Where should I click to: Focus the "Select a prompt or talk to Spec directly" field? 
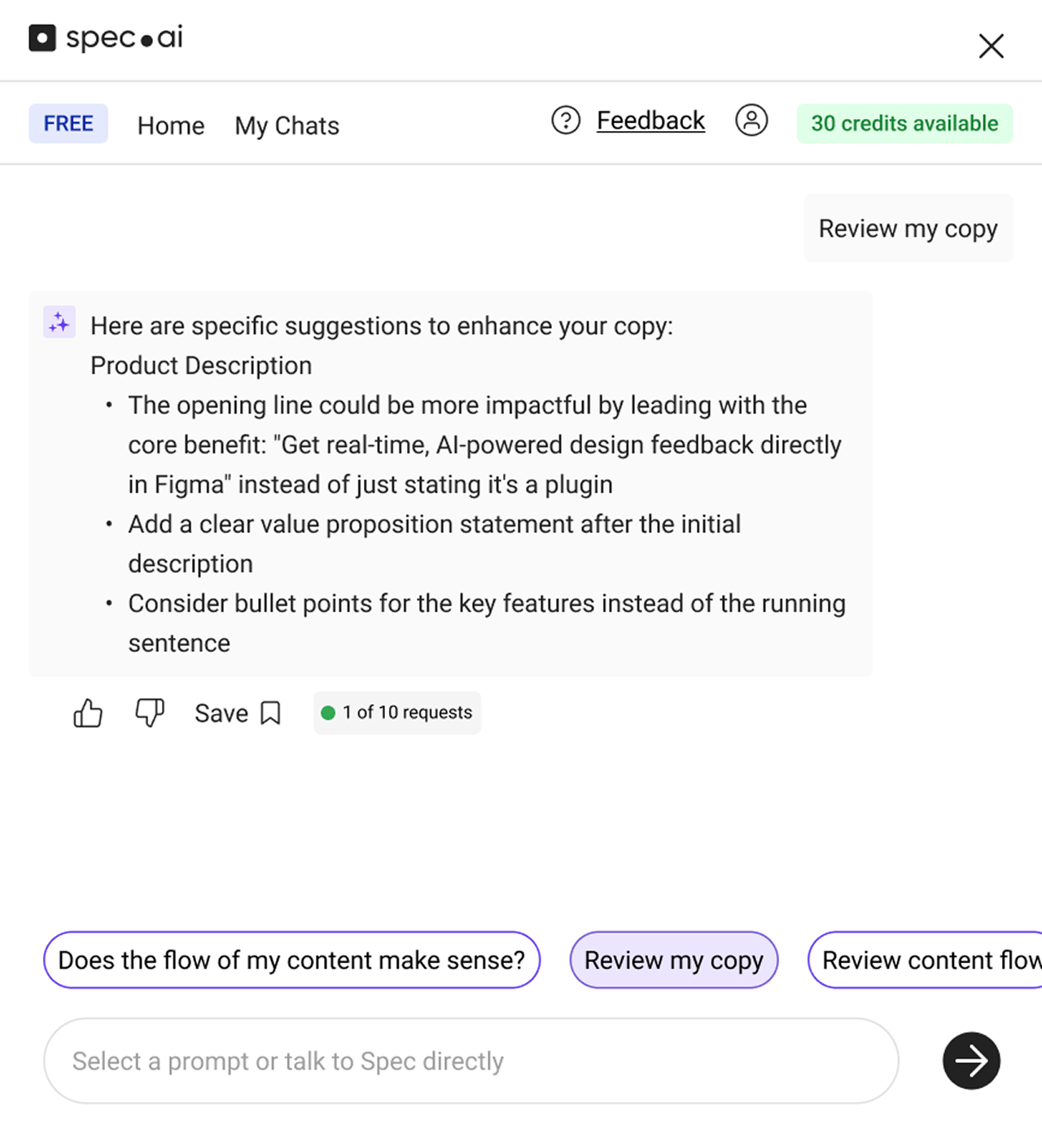pos(471,1061)
